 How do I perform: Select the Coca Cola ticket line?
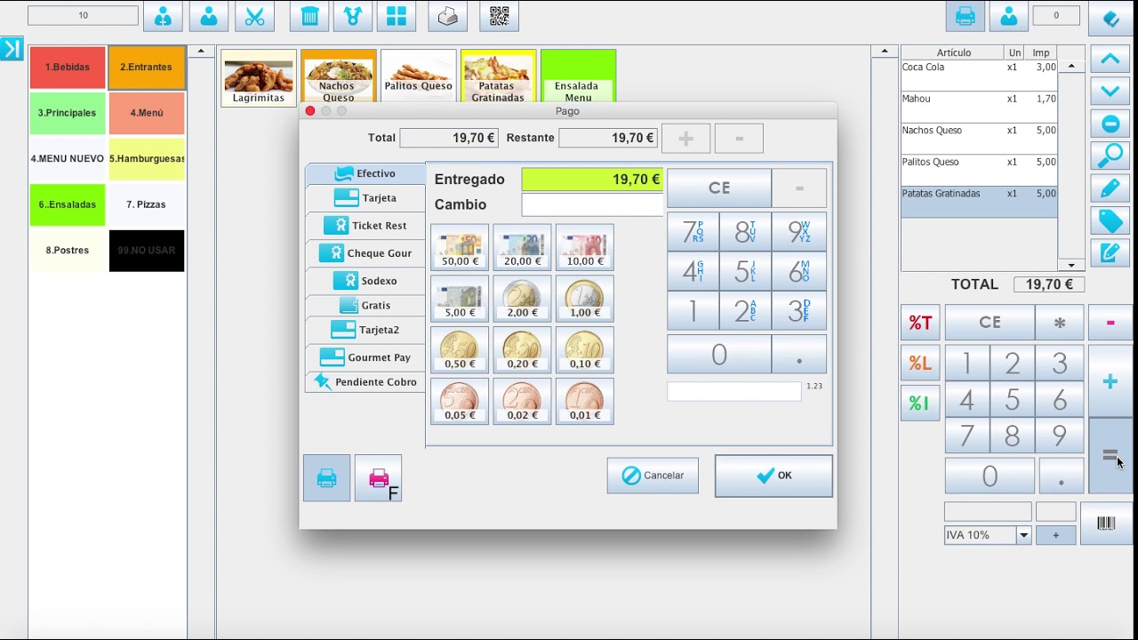coord(979,76)
